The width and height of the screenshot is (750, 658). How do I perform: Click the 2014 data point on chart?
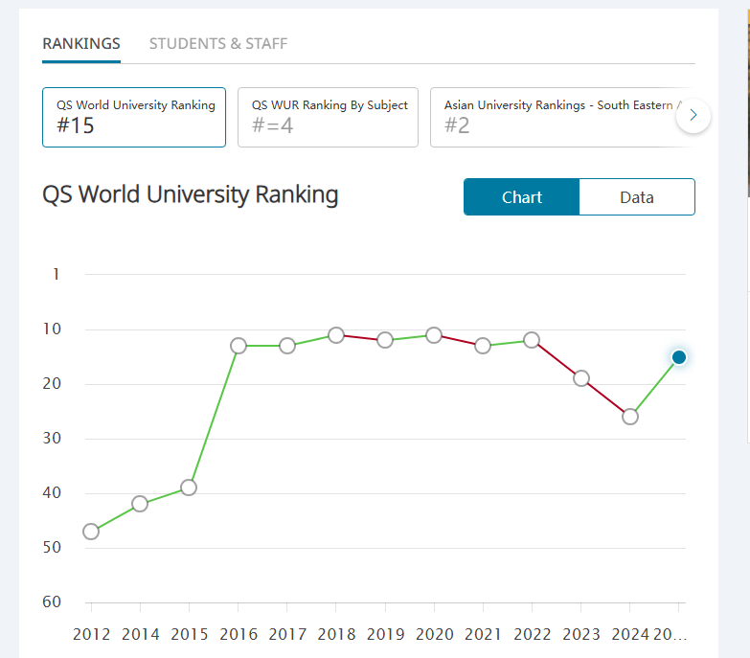pos(140,504)
